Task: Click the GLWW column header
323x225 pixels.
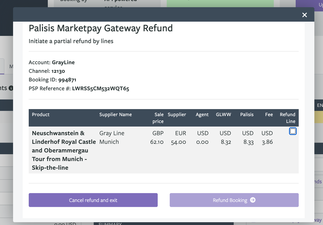Action: point(224,114)
